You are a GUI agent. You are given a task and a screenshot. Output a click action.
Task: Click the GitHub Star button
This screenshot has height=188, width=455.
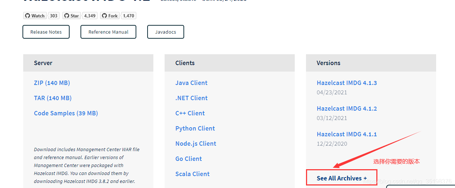pos(71,16)
